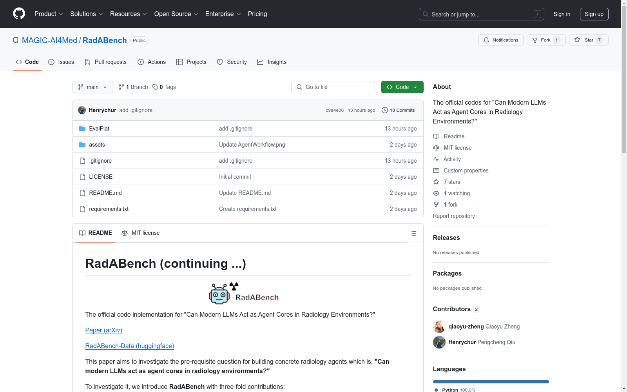Screen dimensions: 627x392
Task: Open the RadABench-Data (huggingface) link
Action: tap(130, 346)
